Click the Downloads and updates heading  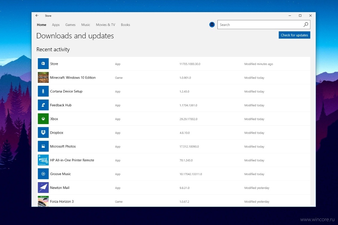click(75, 36)
